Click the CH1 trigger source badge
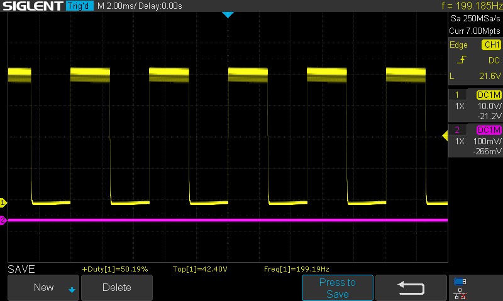 pos(491,45)
